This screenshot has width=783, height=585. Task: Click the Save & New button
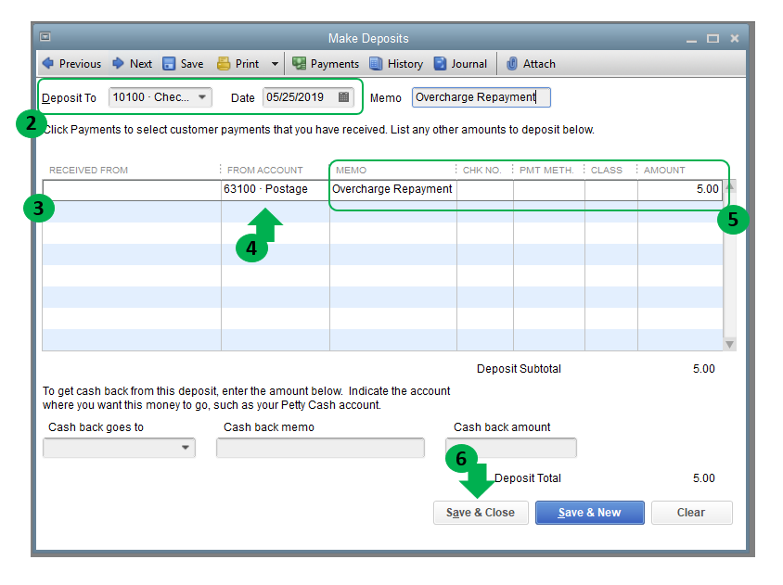click(x=590, y=513)
